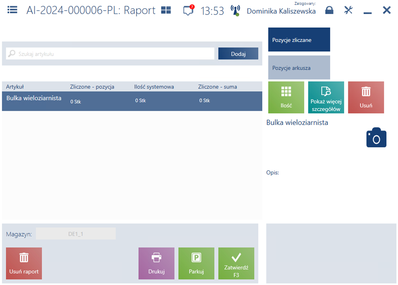Open notifications with the red badge 7
The image size is (398, 285).
(x=189, y=10)
